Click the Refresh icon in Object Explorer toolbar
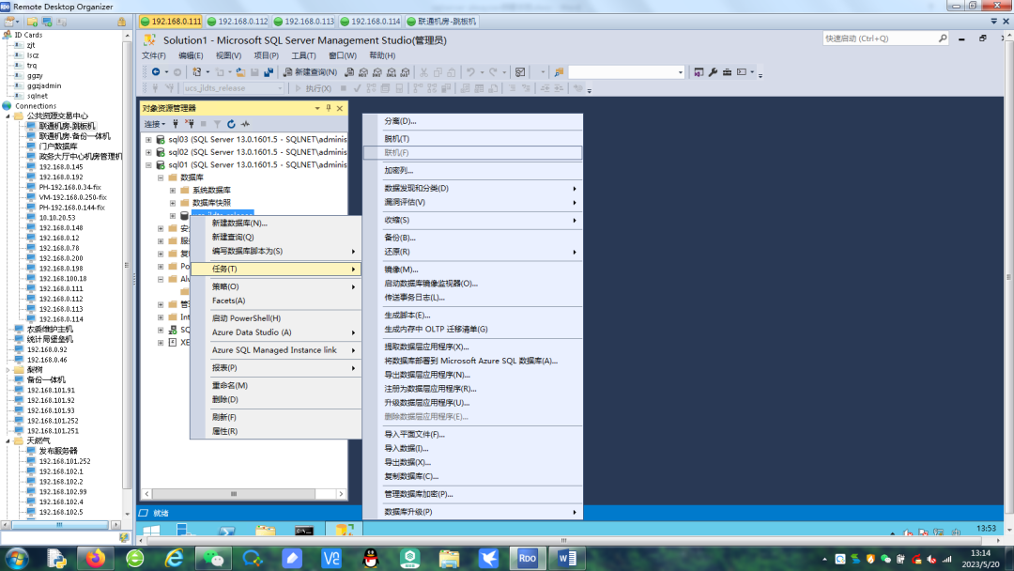The width and height of the screenshot is (1014, 571). 231,124
